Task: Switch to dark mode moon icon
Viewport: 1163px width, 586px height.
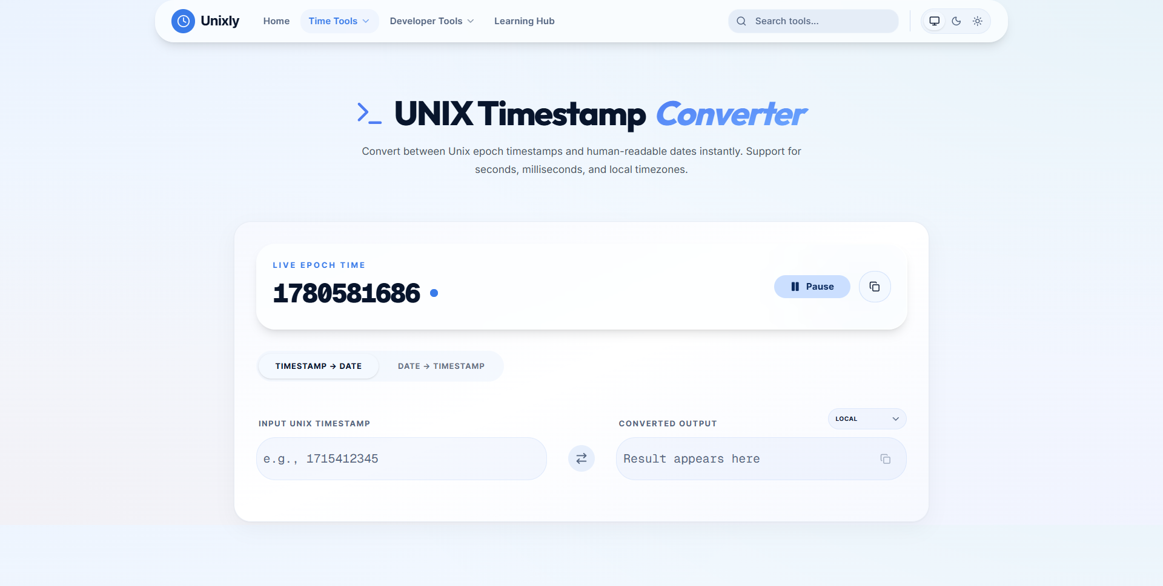Action: pyautogui.click(x=956, y=21)
